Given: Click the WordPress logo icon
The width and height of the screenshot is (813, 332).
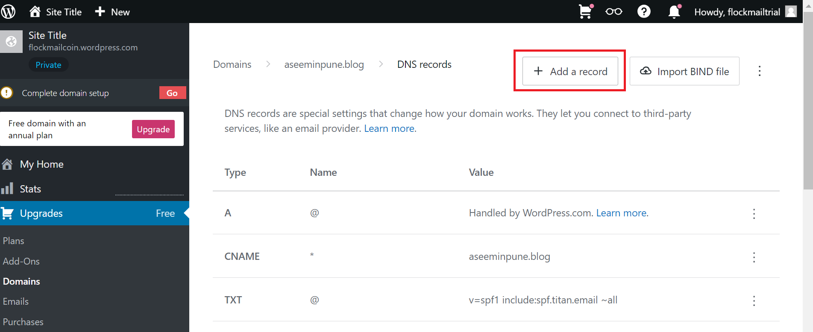Looking at the screenshot, I should (x=8, y=12).
